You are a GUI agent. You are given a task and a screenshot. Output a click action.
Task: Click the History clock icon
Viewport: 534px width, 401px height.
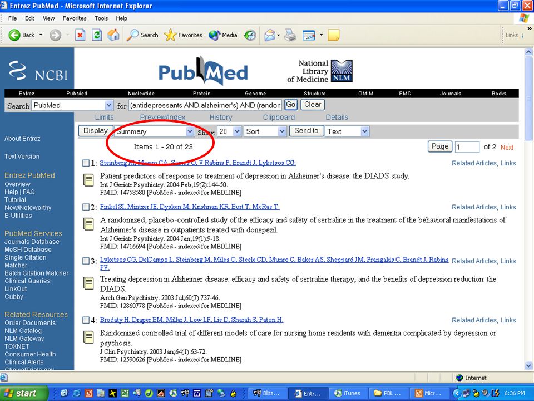tap(250, 35)
